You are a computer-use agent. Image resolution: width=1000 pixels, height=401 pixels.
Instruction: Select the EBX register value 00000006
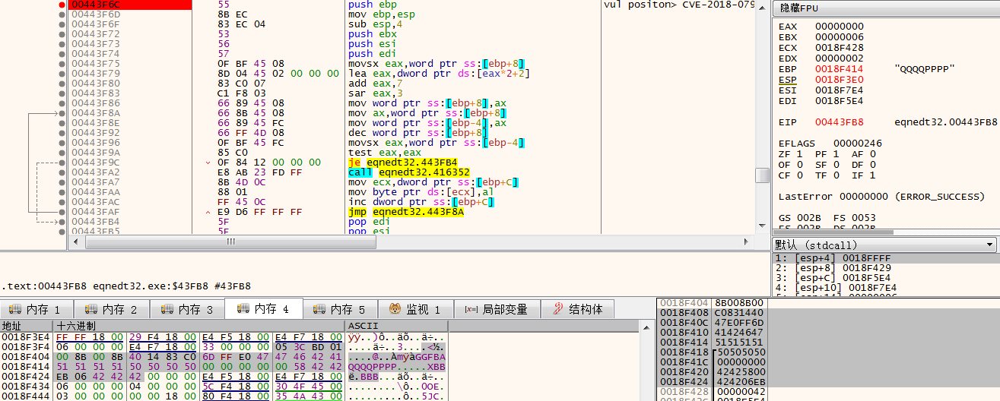(x=840, y=37)
